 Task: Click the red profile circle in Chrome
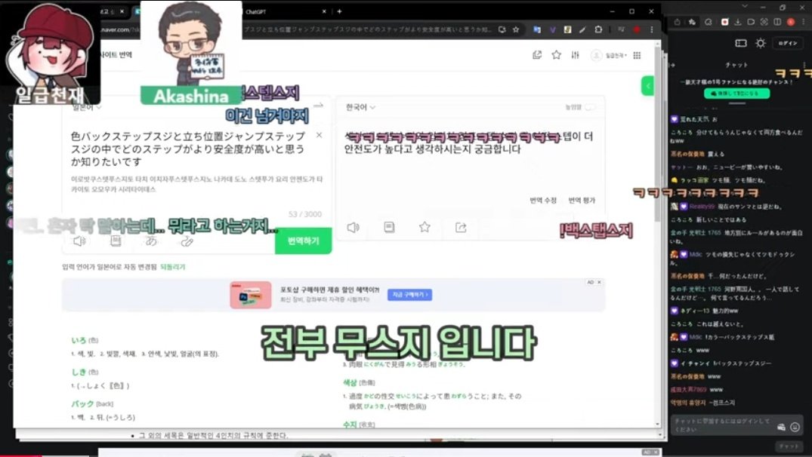click(x=637, y=29)
